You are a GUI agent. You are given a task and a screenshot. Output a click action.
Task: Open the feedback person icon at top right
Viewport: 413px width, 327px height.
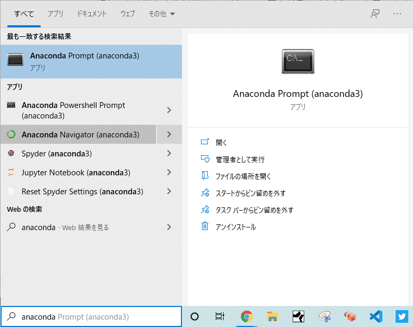[375, 14]
